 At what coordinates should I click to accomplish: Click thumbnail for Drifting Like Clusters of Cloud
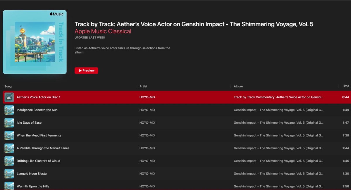pyautogui.click(x=9, y=161)
